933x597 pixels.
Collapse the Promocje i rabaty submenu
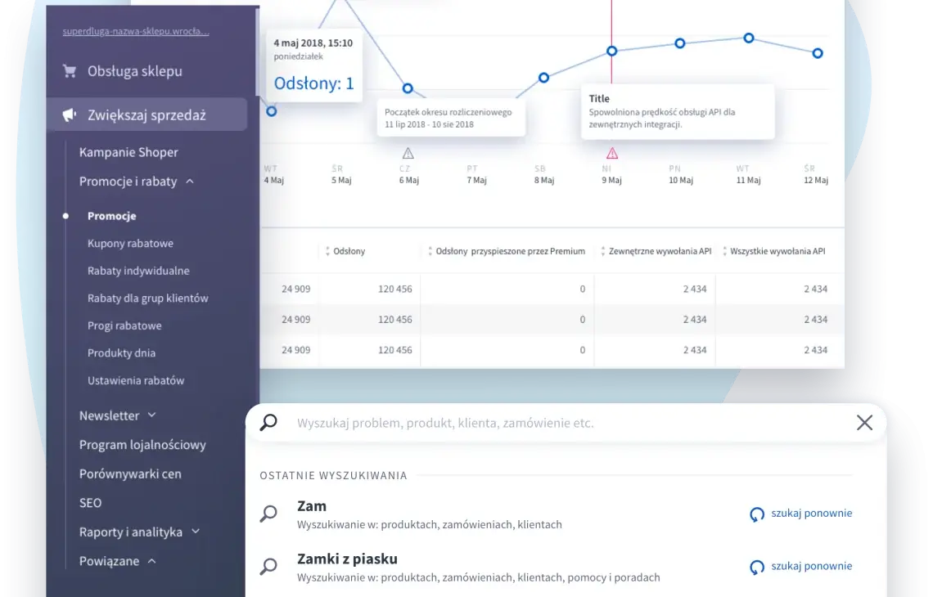pyautogui.click(x=190, y=182)
